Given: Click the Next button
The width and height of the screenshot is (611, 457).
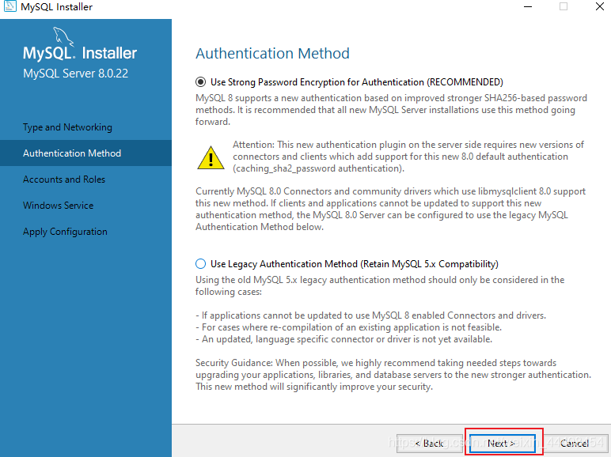Looking at the screenshot, I should pyautogui.click(x=503, y=443).
